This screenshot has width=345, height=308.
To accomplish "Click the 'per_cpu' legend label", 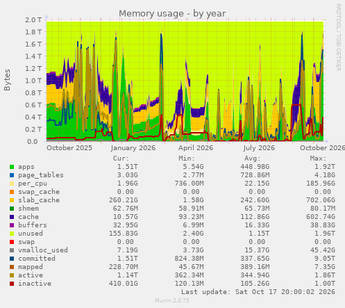I will tap(33, 184).
